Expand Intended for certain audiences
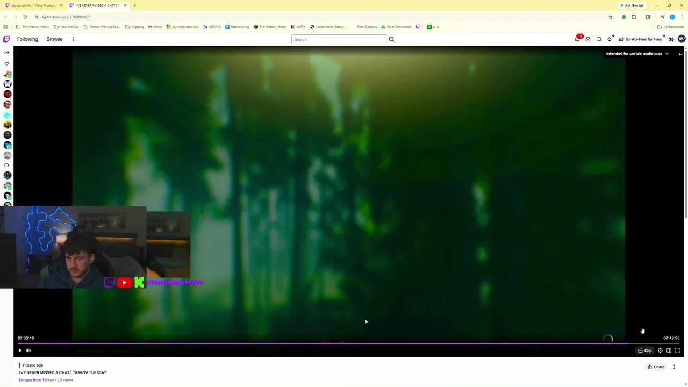This screenshot has width=688, height=387. point(637,54)
